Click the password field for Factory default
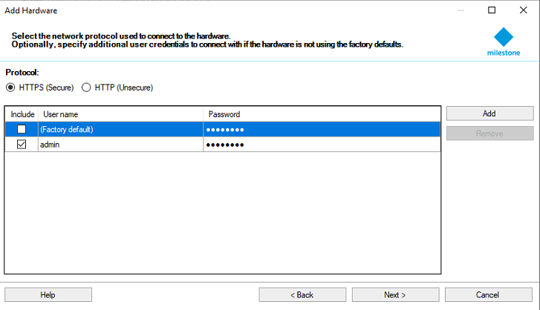Viewport: 540px width, 310px height. pos(321,129)
